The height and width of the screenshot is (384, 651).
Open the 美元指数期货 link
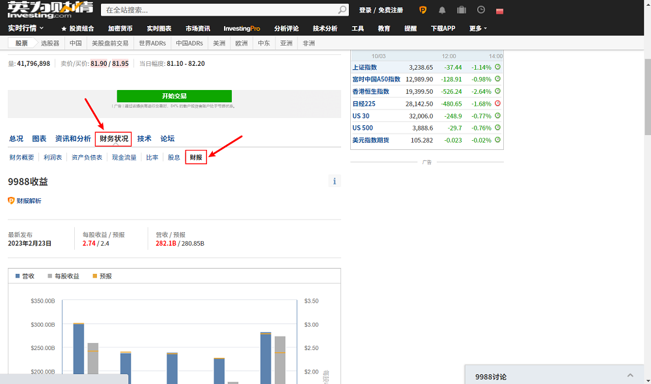tap(371, 140)
